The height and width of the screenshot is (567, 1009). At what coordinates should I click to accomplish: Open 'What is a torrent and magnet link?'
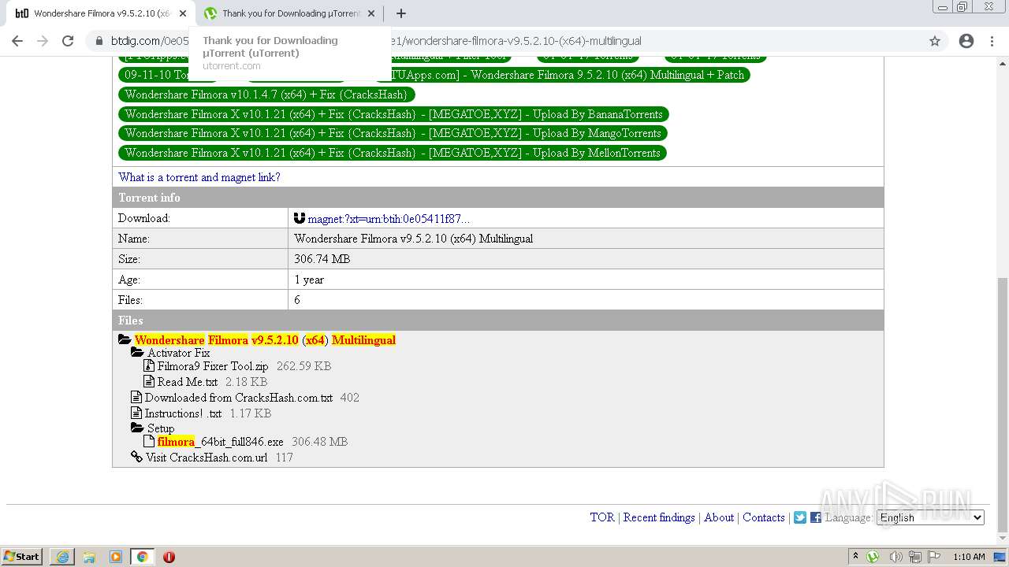tap(199, 177)
